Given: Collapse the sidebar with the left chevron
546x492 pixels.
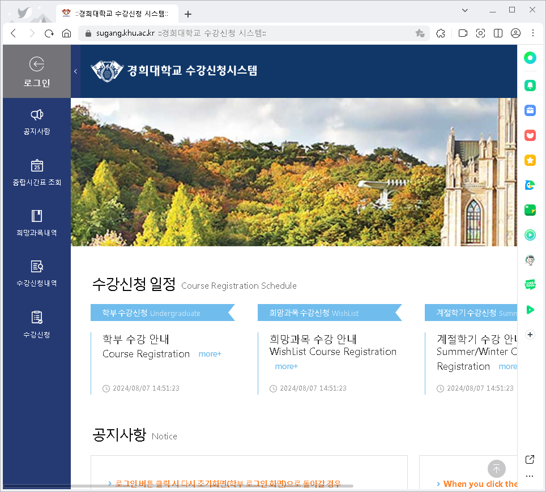Looking at the screenshot, I should [75, 71].
